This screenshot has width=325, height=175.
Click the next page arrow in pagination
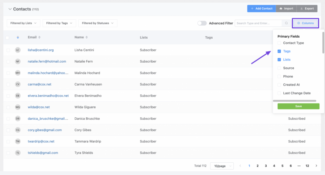pos(316,166)
